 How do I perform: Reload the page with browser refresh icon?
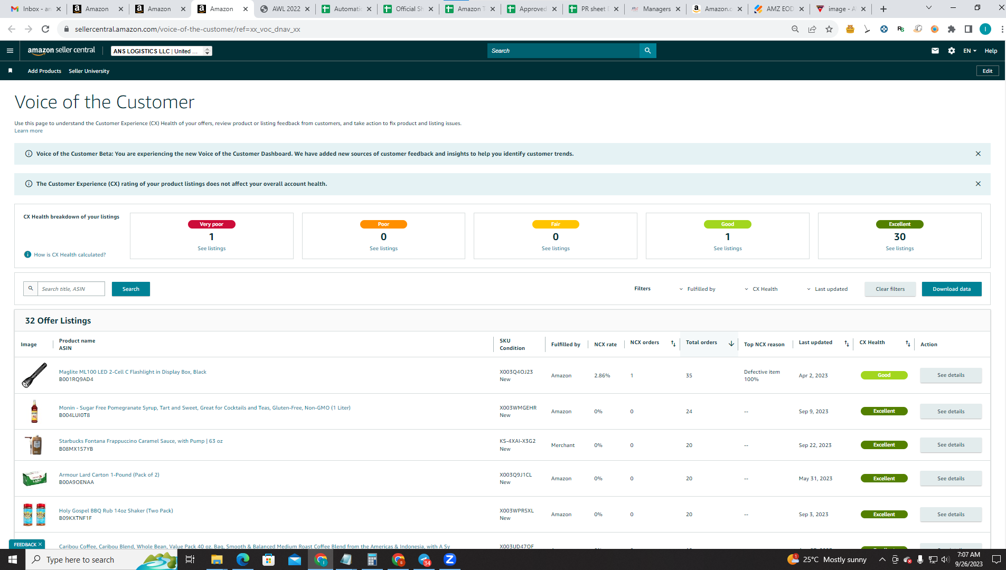[45, 29]
